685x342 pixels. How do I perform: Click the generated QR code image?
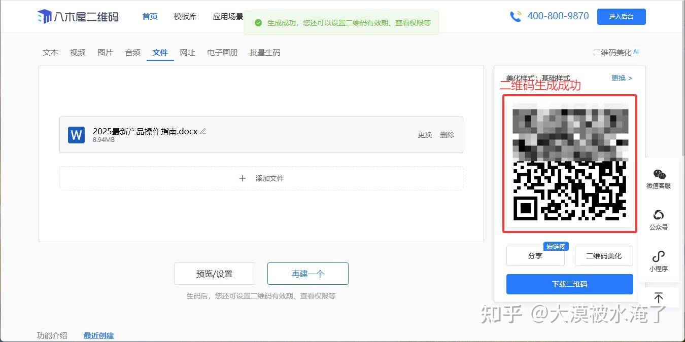coord(570,163)
